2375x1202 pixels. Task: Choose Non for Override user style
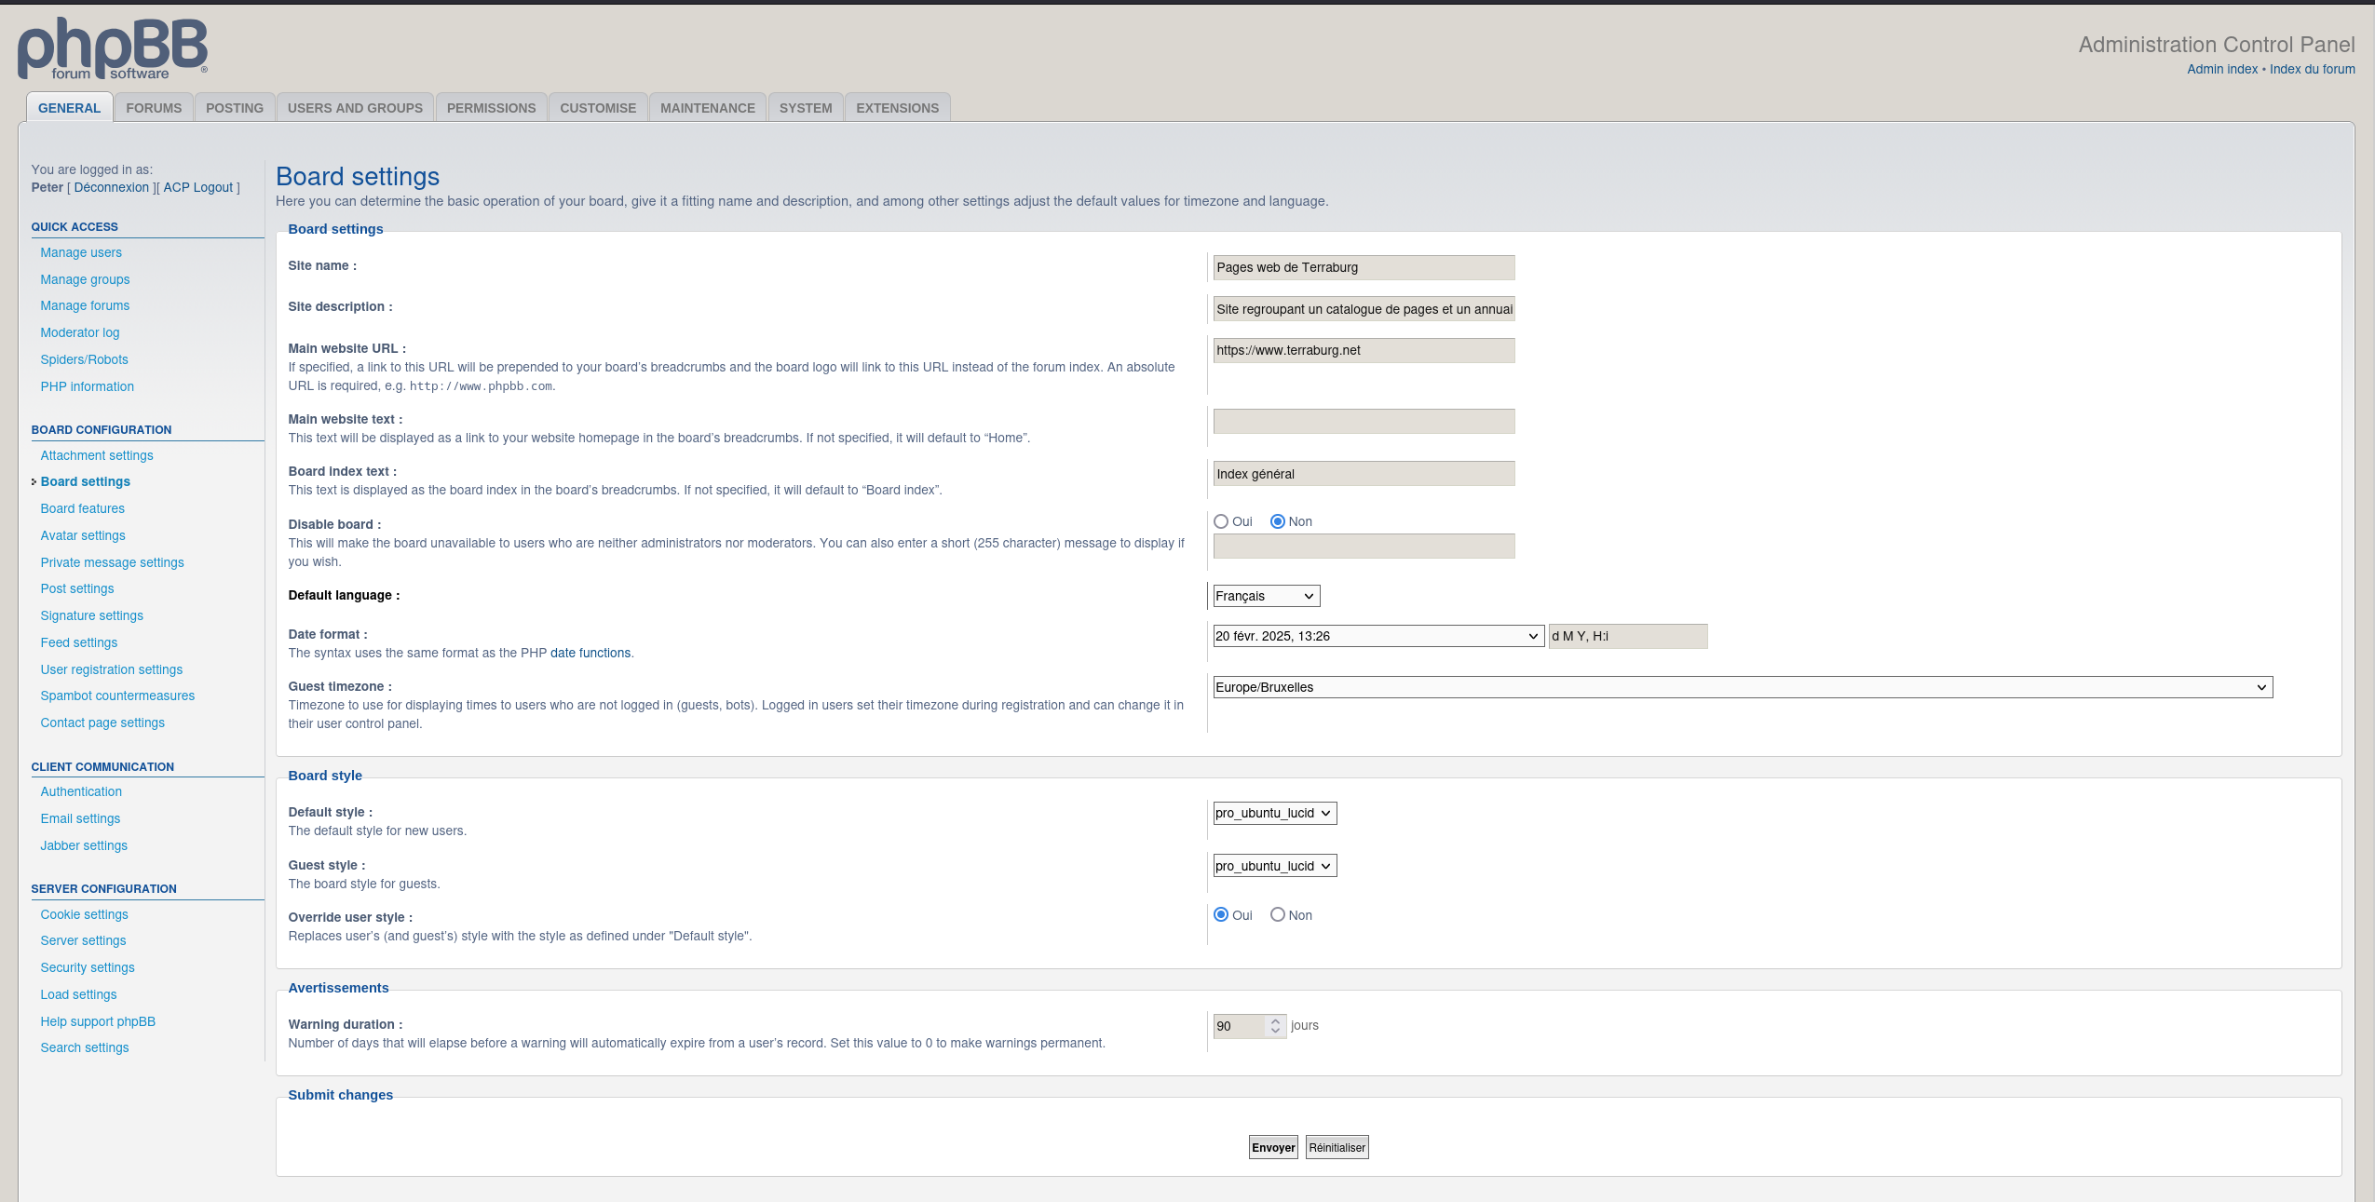1277,915
